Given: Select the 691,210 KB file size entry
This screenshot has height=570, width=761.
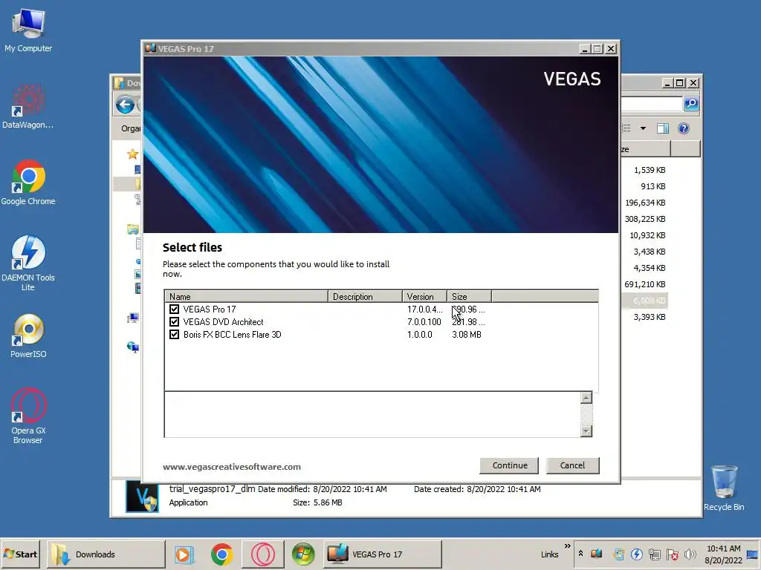Looking at the screenshot, I should [644, 284].
